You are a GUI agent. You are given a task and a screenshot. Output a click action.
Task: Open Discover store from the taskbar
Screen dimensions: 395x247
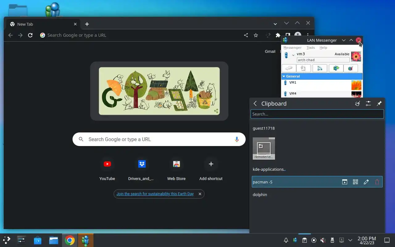click(x=37, y=240)
